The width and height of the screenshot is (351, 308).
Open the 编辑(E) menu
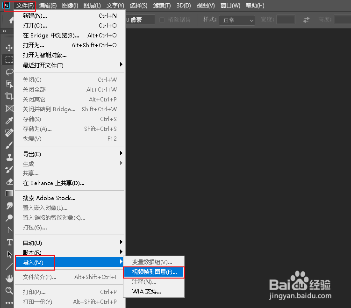pyautogui.click(x=48, y=5)
